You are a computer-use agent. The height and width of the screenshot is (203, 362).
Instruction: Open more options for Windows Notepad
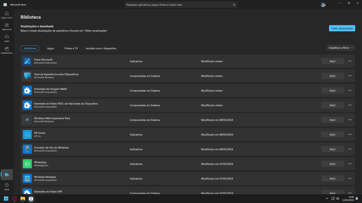pos(350,178)
